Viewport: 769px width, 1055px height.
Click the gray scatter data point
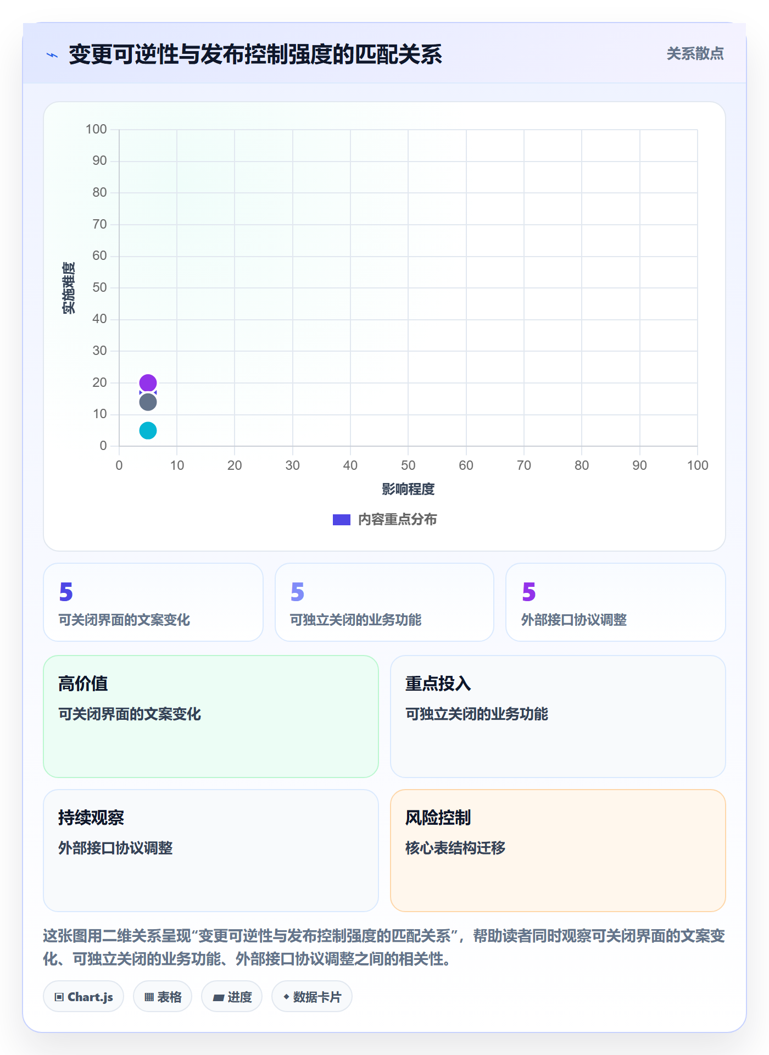148,402
